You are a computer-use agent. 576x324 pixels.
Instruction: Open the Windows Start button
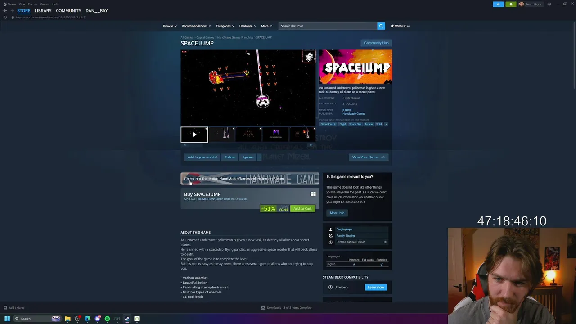[7, 319]
